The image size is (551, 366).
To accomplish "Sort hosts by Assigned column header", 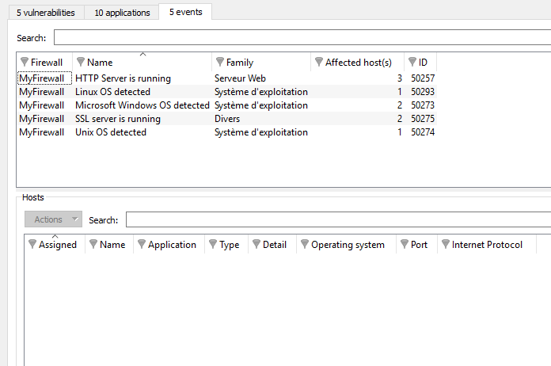I will coord(55,244).
